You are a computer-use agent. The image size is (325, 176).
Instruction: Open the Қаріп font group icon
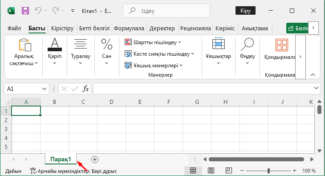pos(55,44)
